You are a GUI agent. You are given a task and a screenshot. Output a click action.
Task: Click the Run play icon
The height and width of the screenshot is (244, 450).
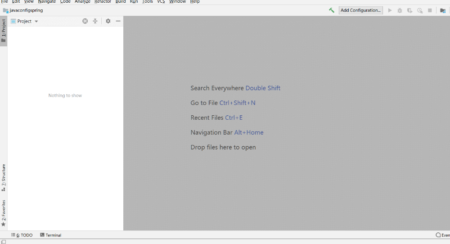[390, 10]
